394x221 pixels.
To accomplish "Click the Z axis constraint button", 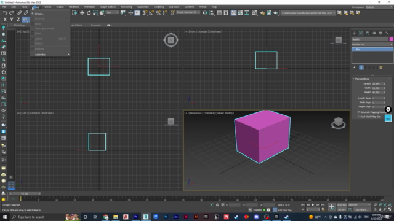I will tap(18, 19).
